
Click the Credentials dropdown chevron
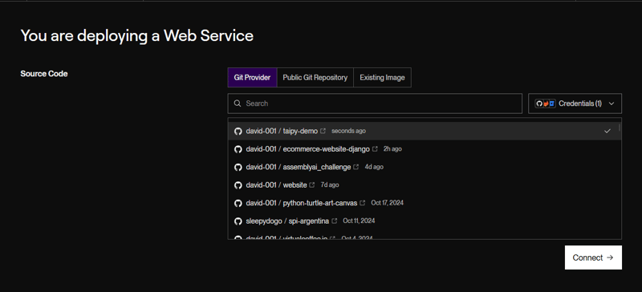click(x=612, y=103)
